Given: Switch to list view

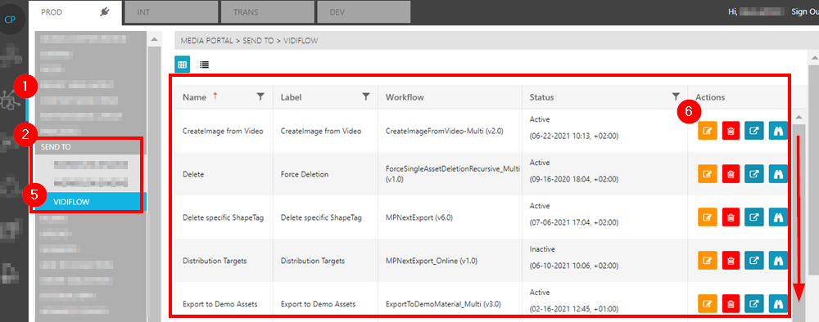Looking at the screenshot, I should tap(204, 65).
